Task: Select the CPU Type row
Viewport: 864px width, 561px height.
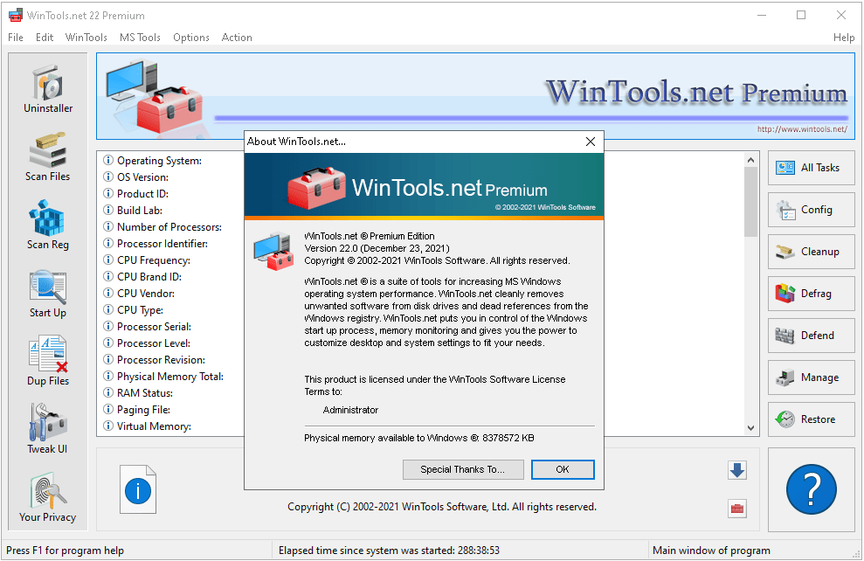Action: point(133,309)
